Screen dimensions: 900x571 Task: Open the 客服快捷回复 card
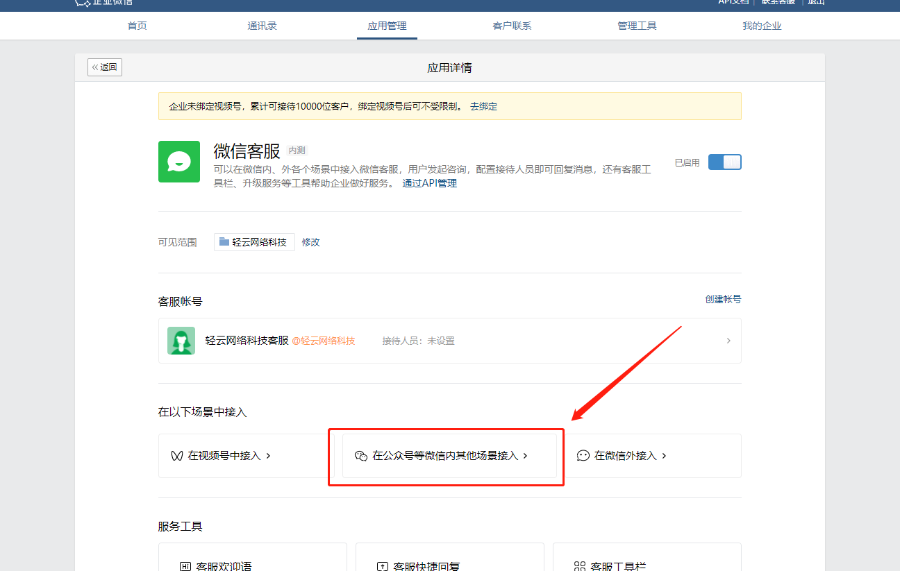point(450,557)
